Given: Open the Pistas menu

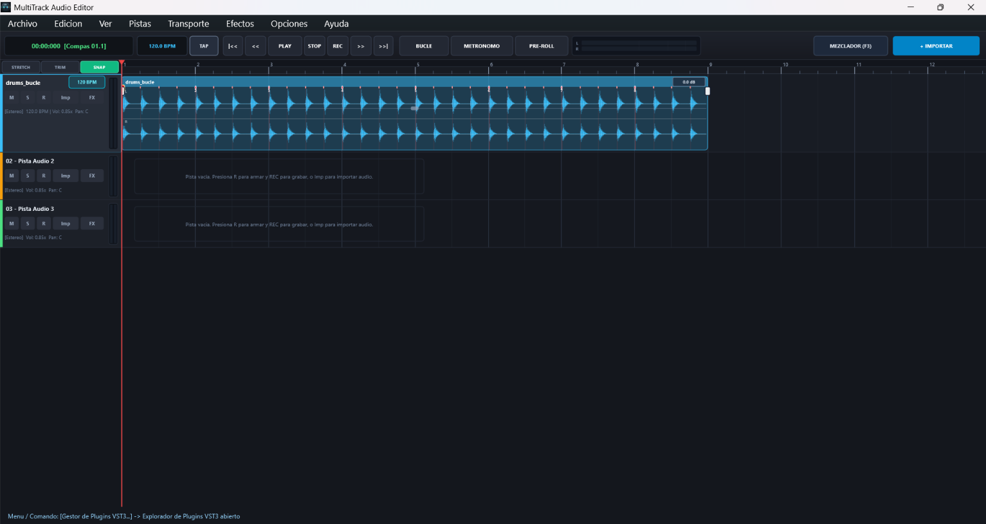Looking at the screenshot, I should [140, 24].
